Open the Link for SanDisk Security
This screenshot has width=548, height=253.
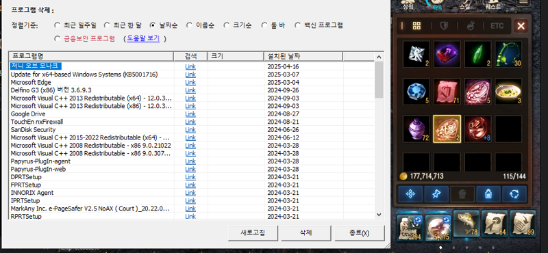(190, 130)
